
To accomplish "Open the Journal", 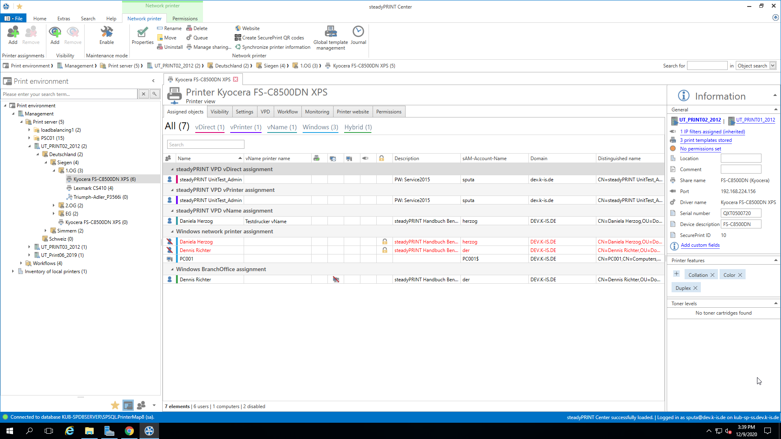I will (358, 35).
